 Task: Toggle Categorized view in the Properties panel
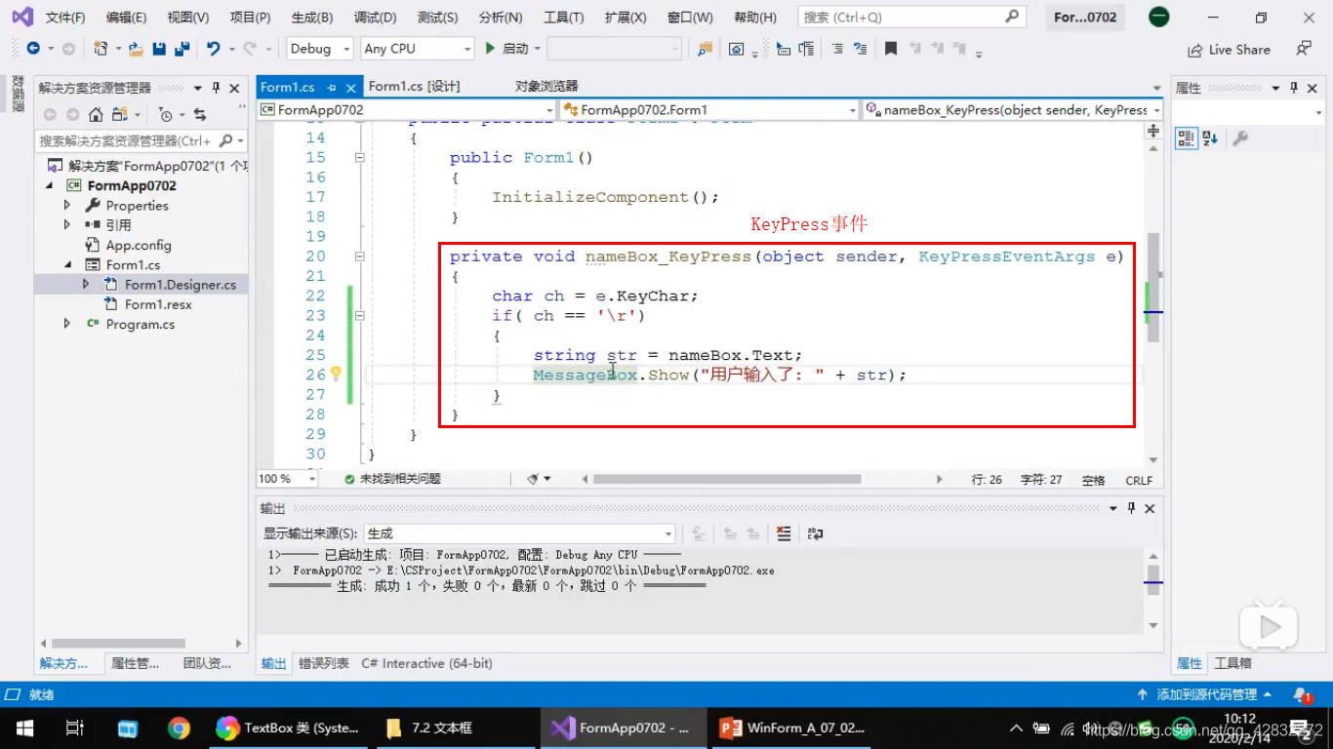click(x=1186, y=138)
